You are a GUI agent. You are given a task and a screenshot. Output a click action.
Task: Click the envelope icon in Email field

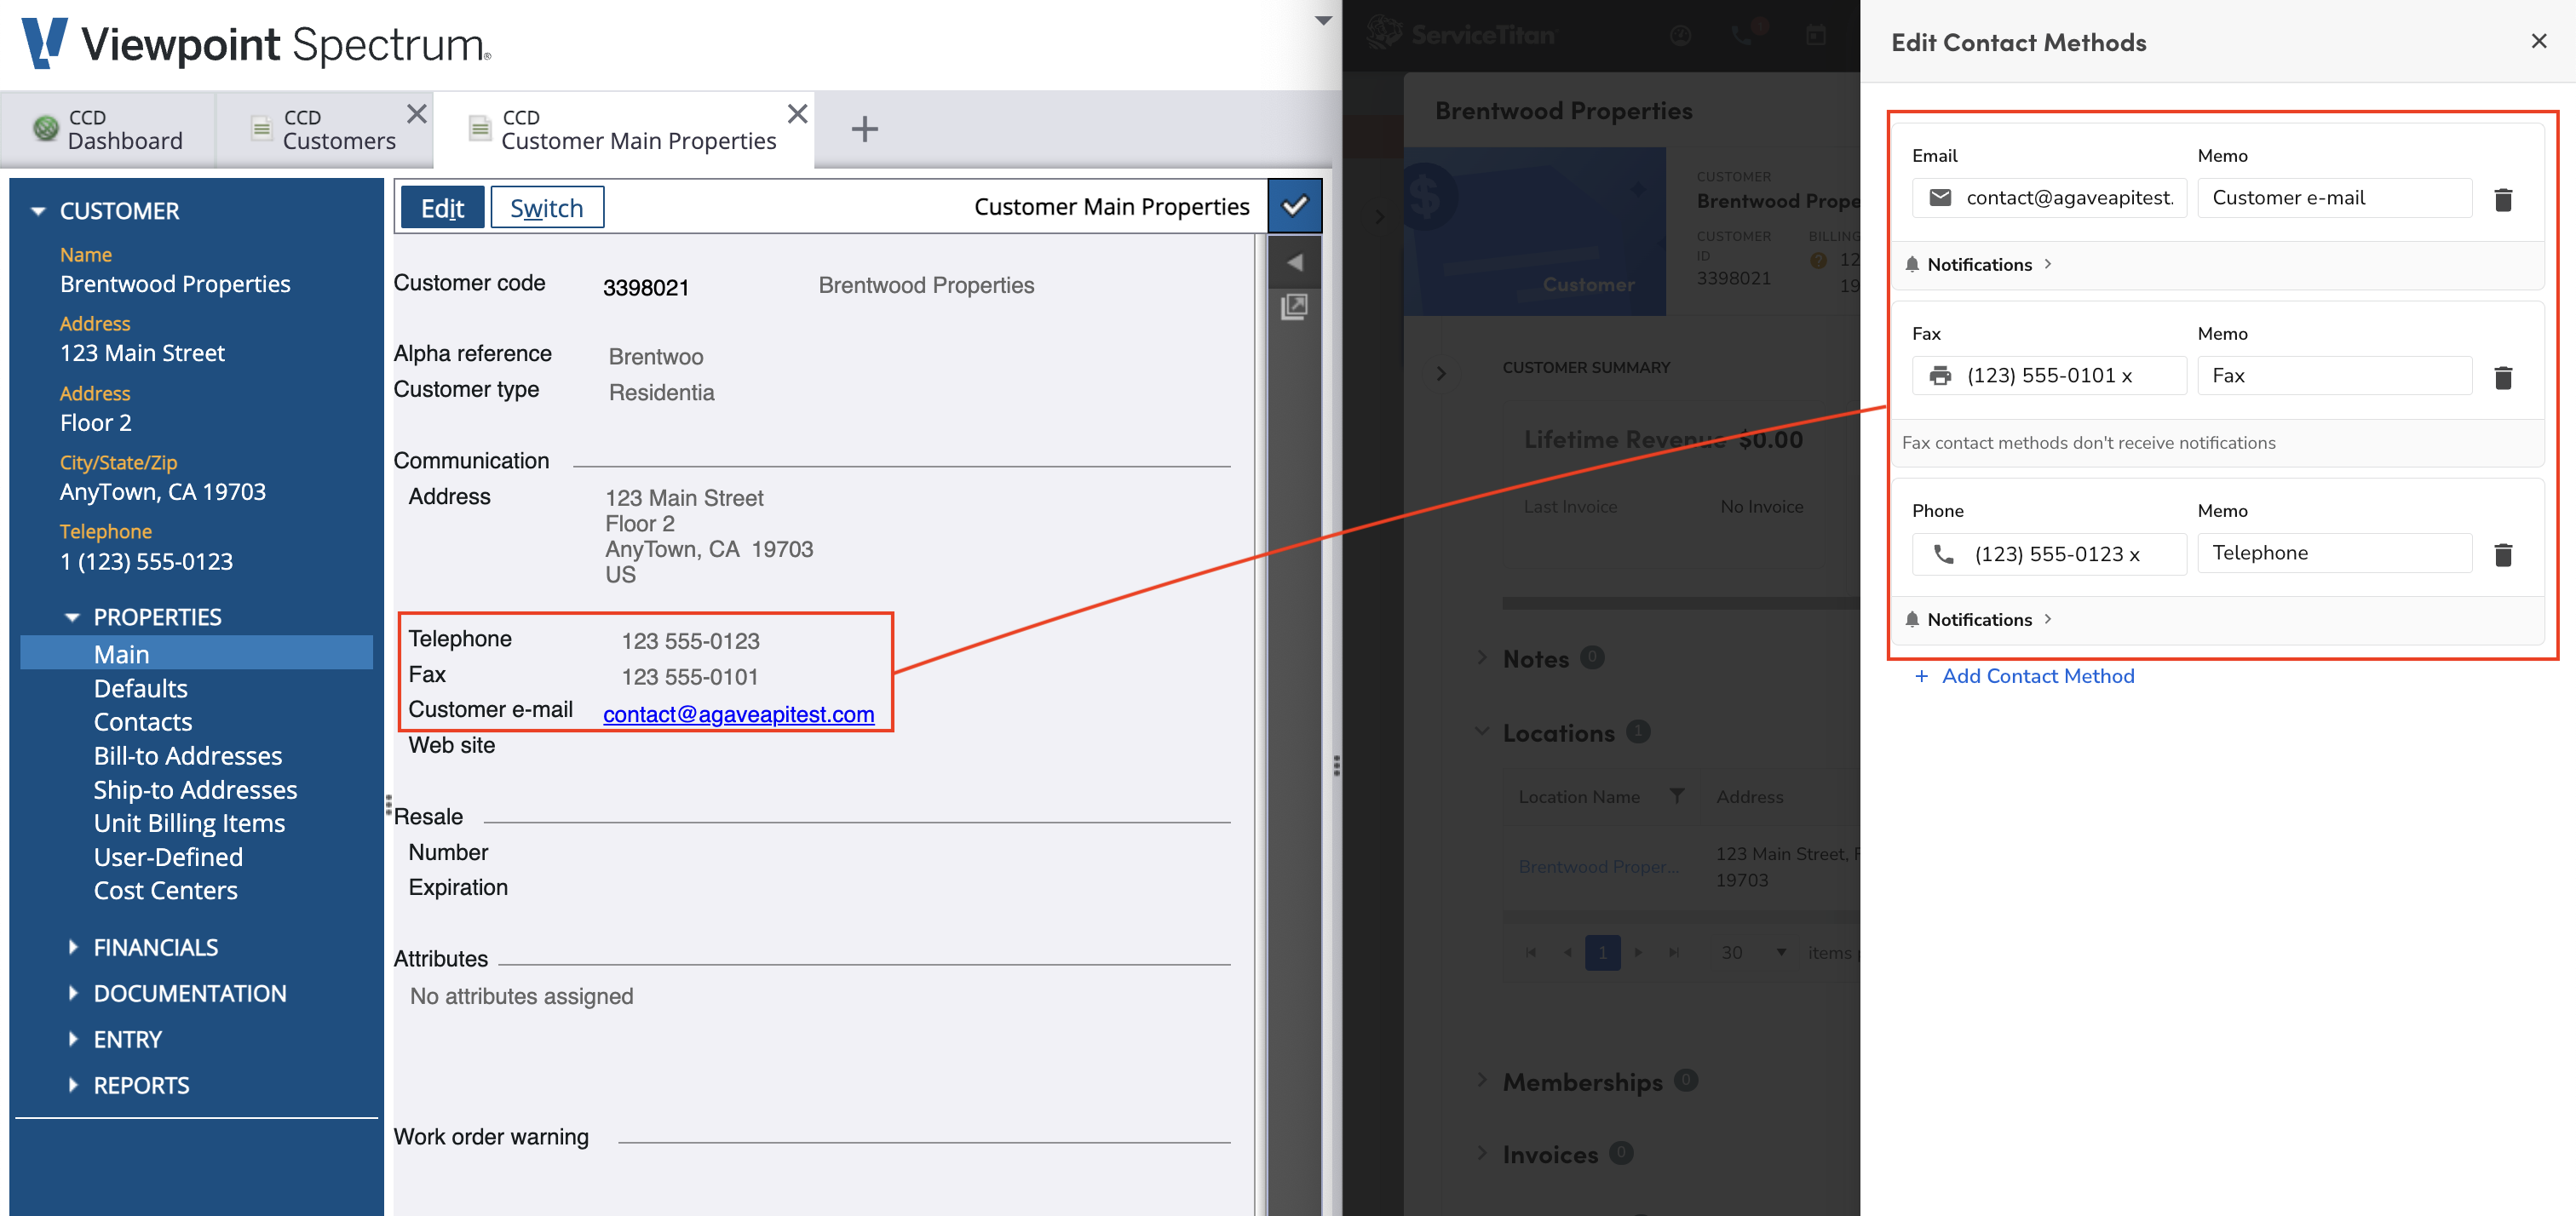coord(1939,197)
